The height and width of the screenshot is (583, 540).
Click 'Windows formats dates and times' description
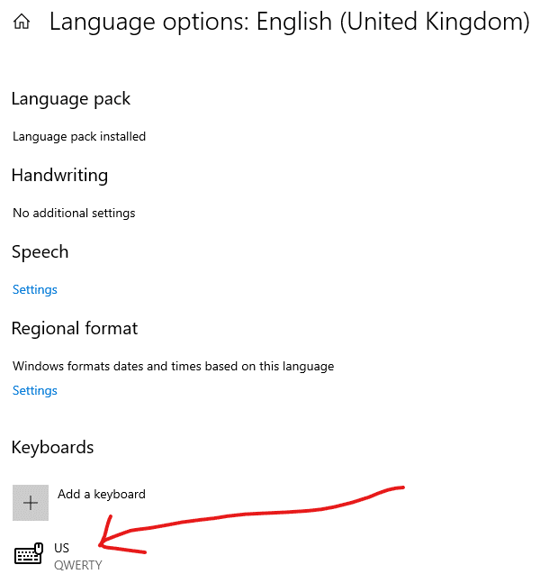tap(174, 366)
